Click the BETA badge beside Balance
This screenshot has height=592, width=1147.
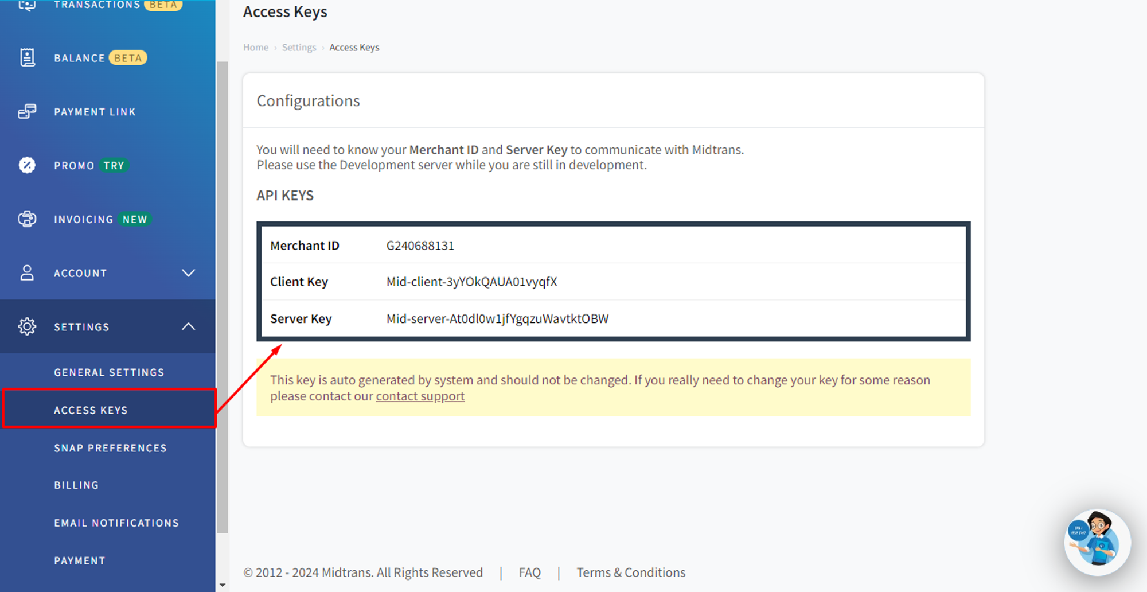tap(128, 58)
